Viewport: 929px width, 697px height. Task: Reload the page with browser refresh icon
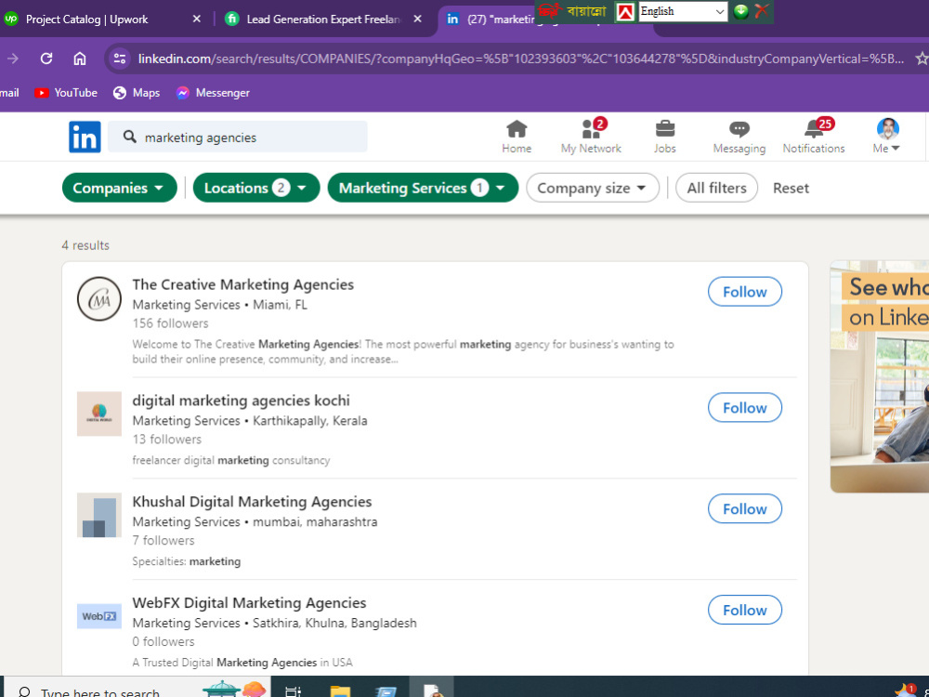click(46, 58)
